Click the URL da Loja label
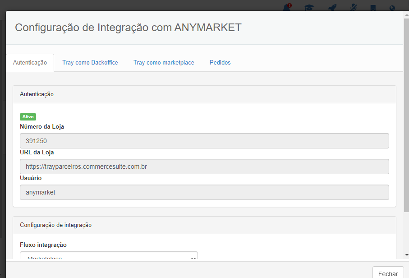This screenshot has width=409, height=278. (x=37, y=153)
